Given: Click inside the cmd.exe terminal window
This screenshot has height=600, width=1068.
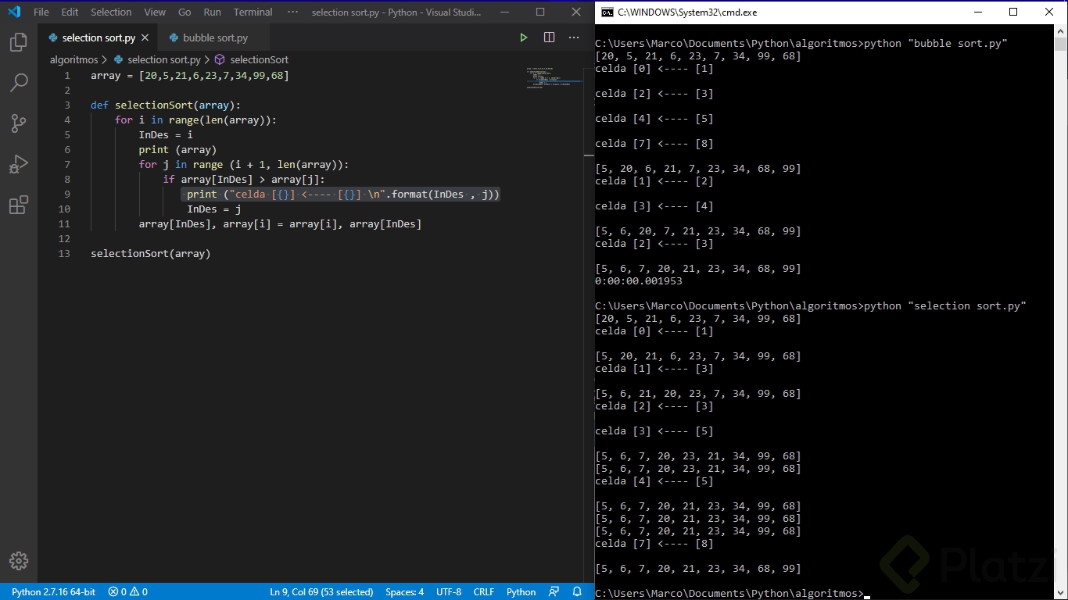Looking at the screenshot, I should [821, 312].
